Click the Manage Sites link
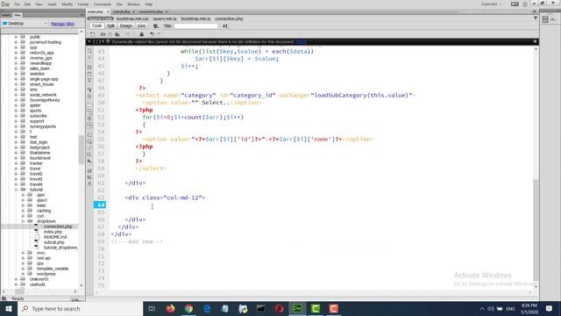 click(62, 24)
